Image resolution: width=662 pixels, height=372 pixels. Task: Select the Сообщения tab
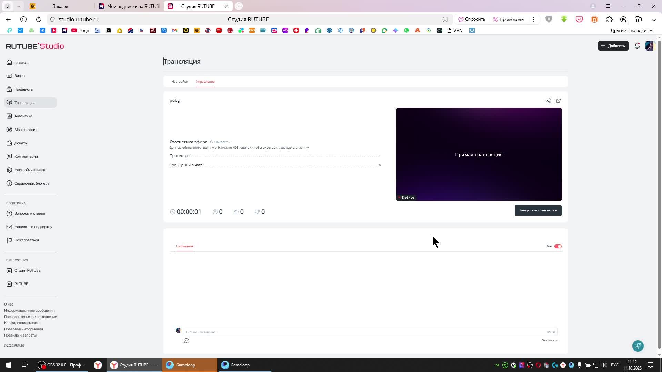pyautogui.click(x=184, y=246)
